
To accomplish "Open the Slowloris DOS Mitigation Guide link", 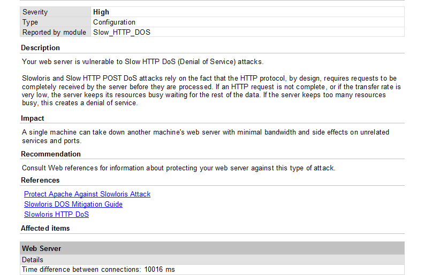I will click(73, 205).
